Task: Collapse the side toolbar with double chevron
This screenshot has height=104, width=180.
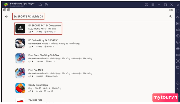Action: tap(178, 5)
